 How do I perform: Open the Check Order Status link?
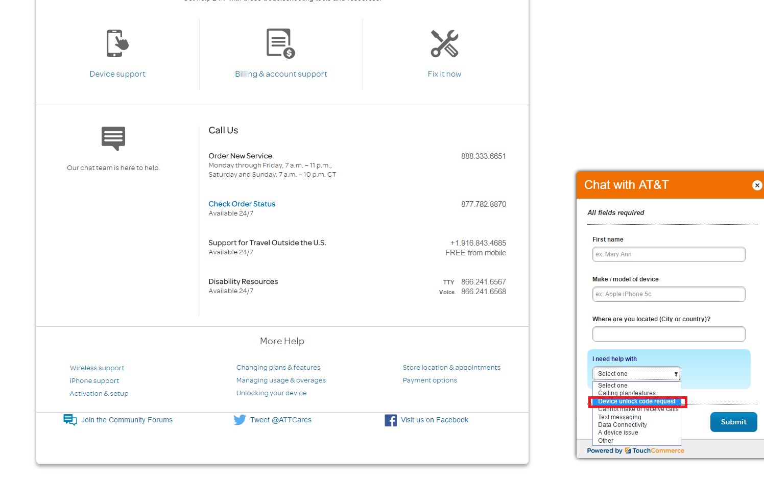point(242,204)
